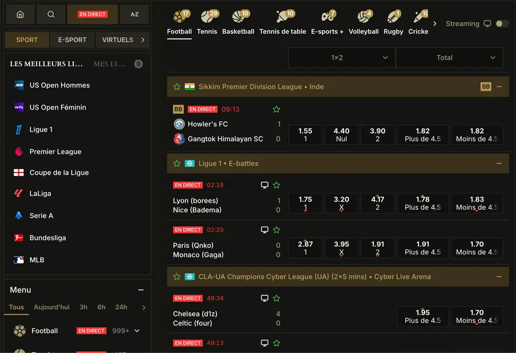The width and height of the screenshot is (516, 353).
Task: Switch to the VIRTUELS tab
Action: (118, 40)
